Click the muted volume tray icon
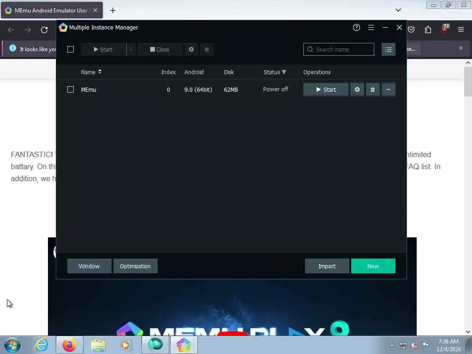 (x=414, y=346)
